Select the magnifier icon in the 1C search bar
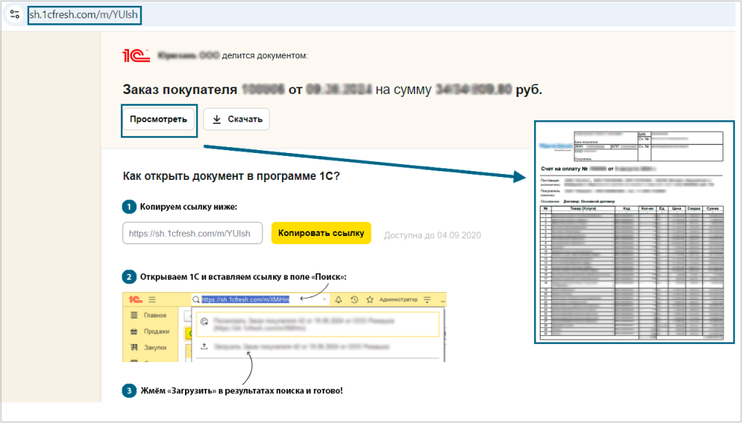 click(196, 299)
